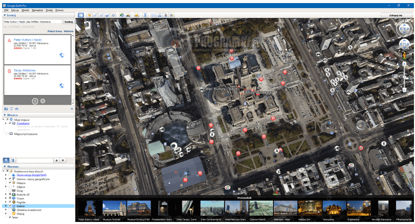Click the View in Google Maps icon
This screenshot has width=415, height=224.
click(172, 15)
